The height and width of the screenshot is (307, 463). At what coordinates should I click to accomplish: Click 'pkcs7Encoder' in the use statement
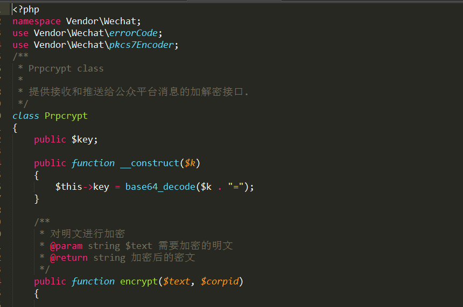pyautogui.click(x=141, y=45)
